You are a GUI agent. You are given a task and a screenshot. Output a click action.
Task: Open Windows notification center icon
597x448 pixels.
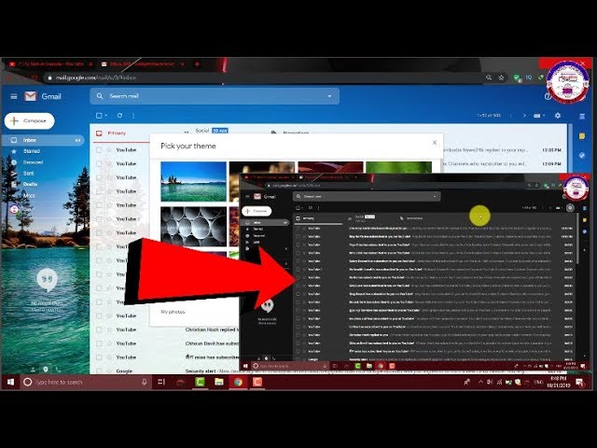pos(579,382)
